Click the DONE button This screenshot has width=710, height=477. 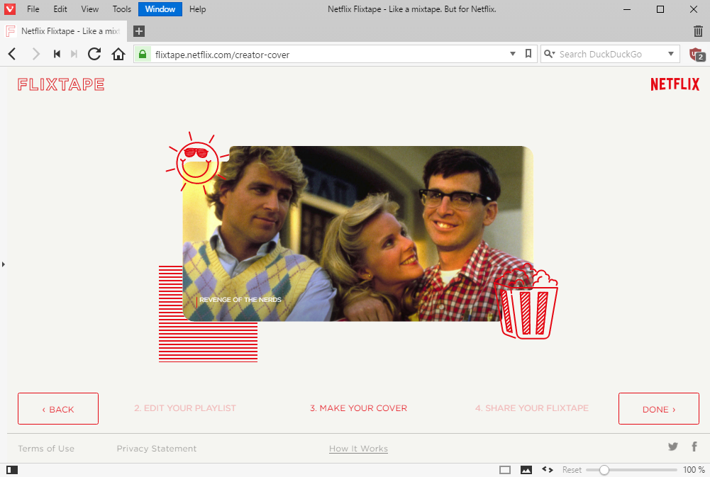pos(659,409)
